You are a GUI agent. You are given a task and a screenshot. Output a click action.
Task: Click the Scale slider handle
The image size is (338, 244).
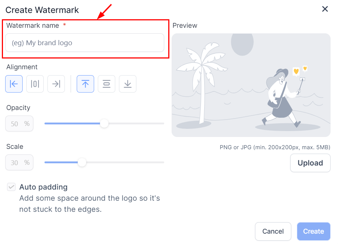[x=82, y=162]
